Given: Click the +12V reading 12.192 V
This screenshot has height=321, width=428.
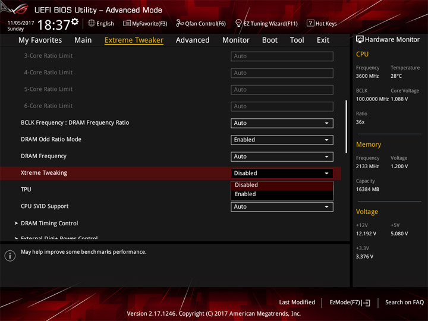Looking at the screenshot, I should coord(366,234).
